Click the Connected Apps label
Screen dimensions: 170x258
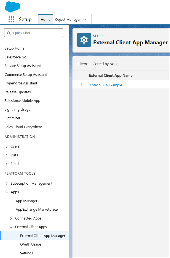click(x=28, y=218)
